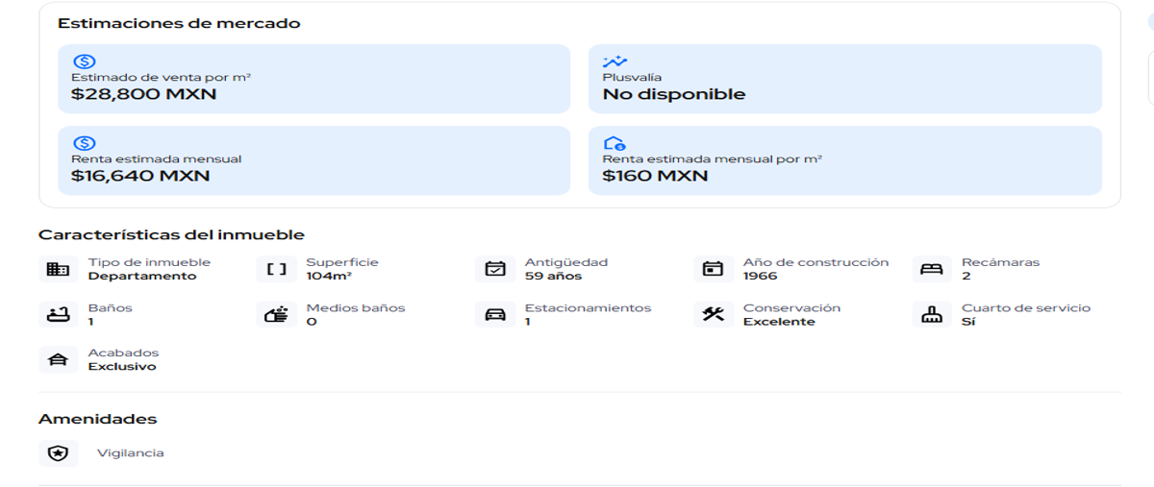Image resolution: width=1154 pixels, height=487 pixels.
Task: Click the brackets icon beside Superficie
Action: pyautogui.click(x=276, y=269)
